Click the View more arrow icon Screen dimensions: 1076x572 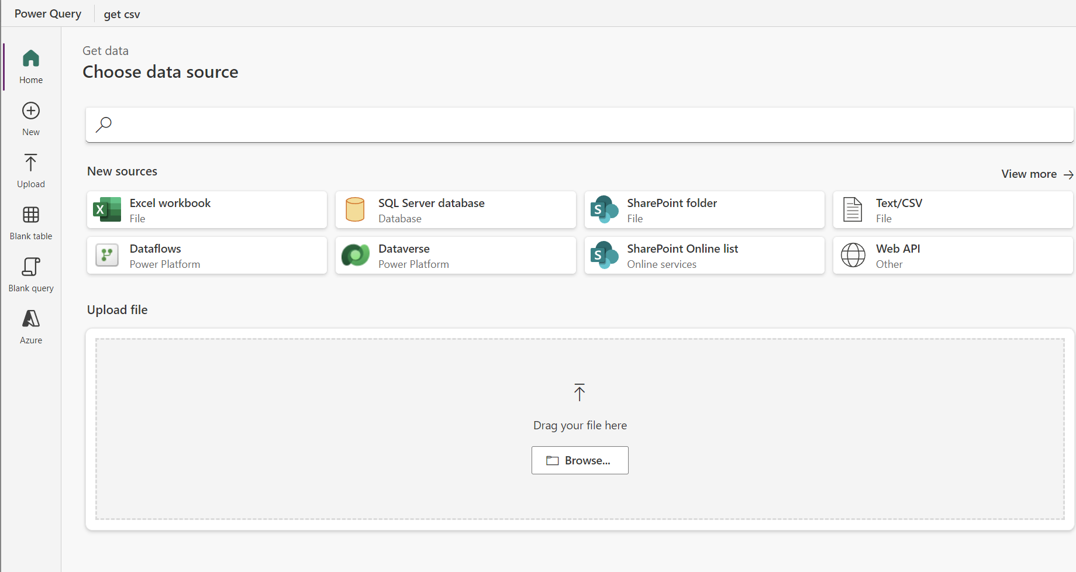[x=1068, y=174]
